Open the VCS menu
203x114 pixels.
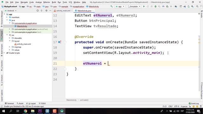(70, 2)
